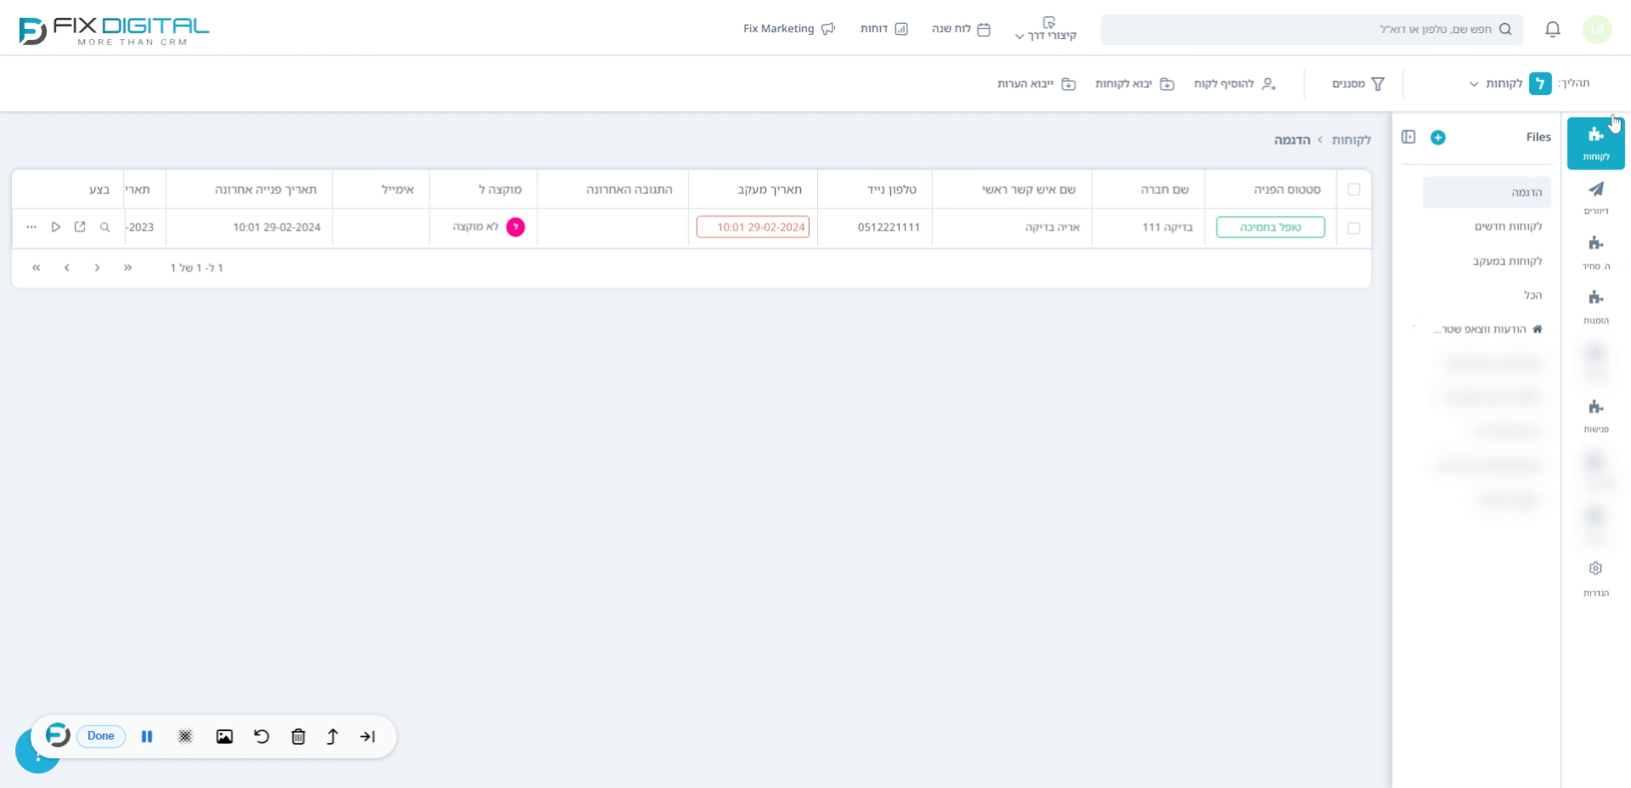
Task: Click the לקוחות breadcrumb link
Action: (1351, 140)
